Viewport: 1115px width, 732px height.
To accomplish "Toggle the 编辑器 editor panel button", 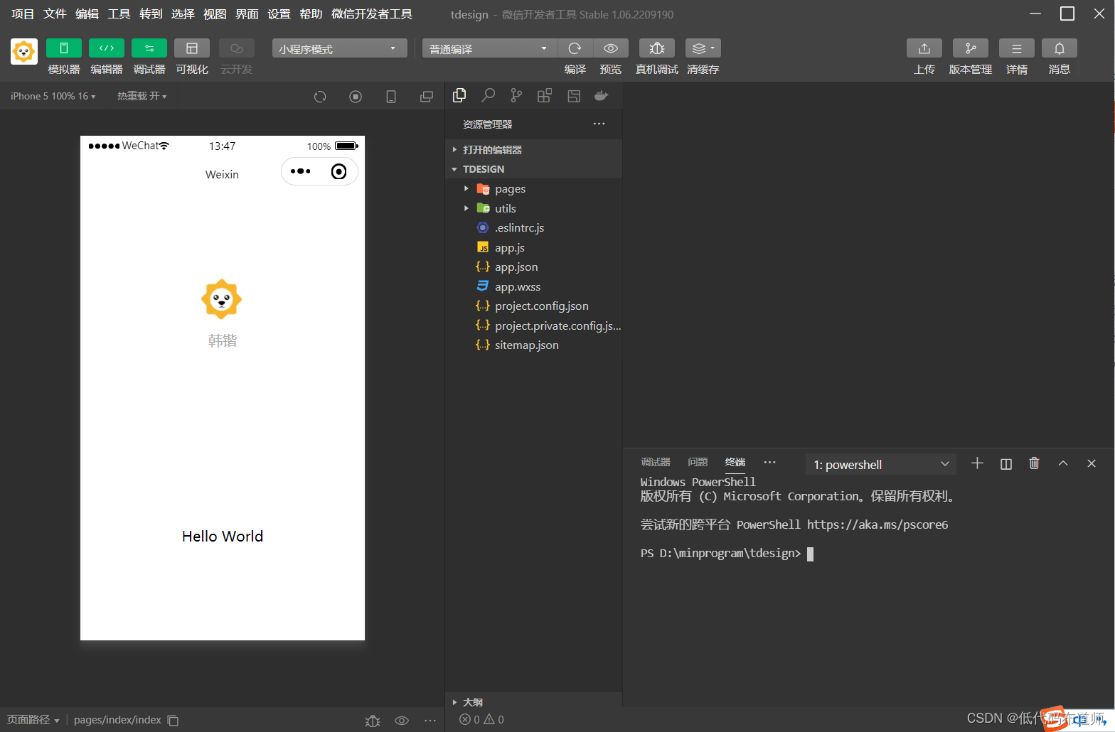I will coord(107,48).
